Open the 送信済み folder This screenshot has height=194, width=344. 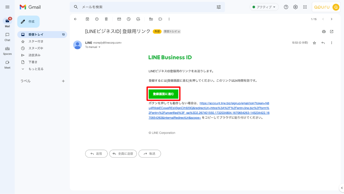tap(34, 55)
